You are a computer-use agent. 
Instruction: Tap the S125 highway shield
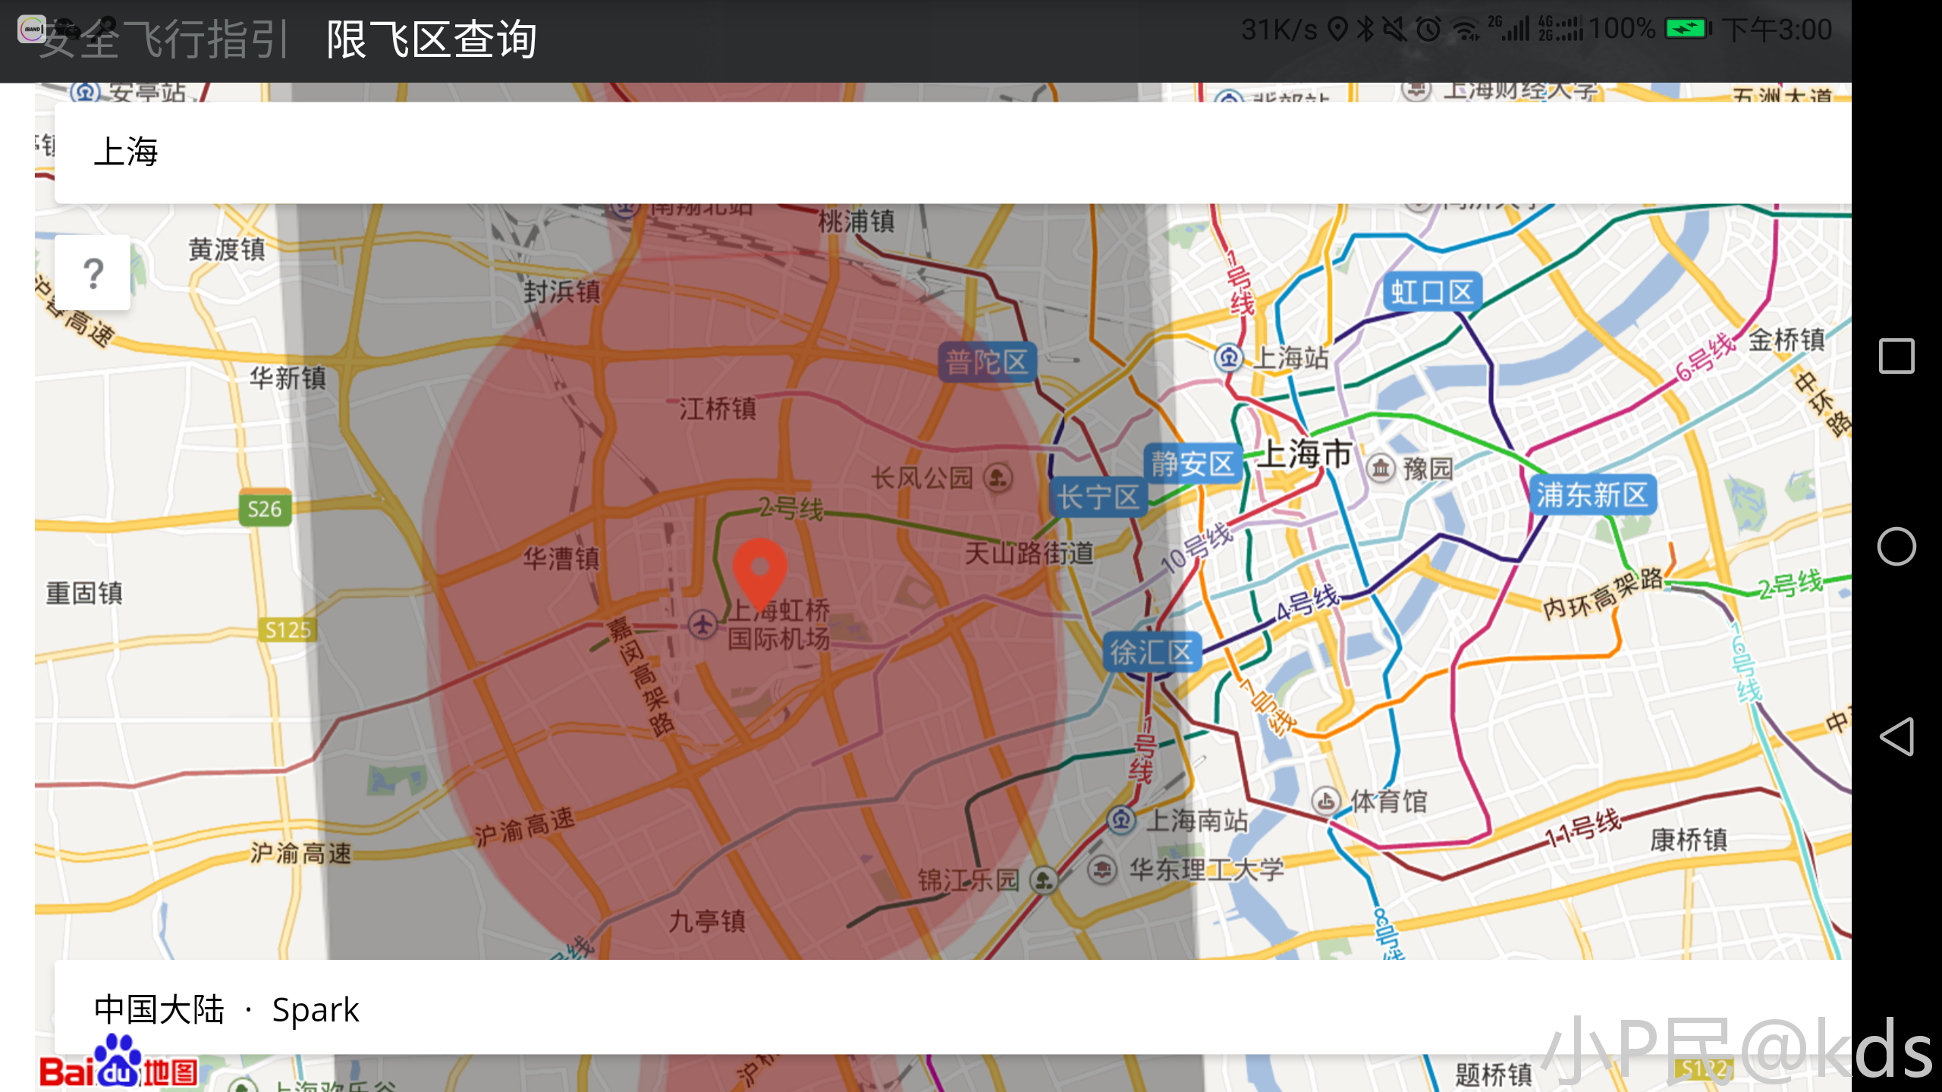click(x=288, y=630)
